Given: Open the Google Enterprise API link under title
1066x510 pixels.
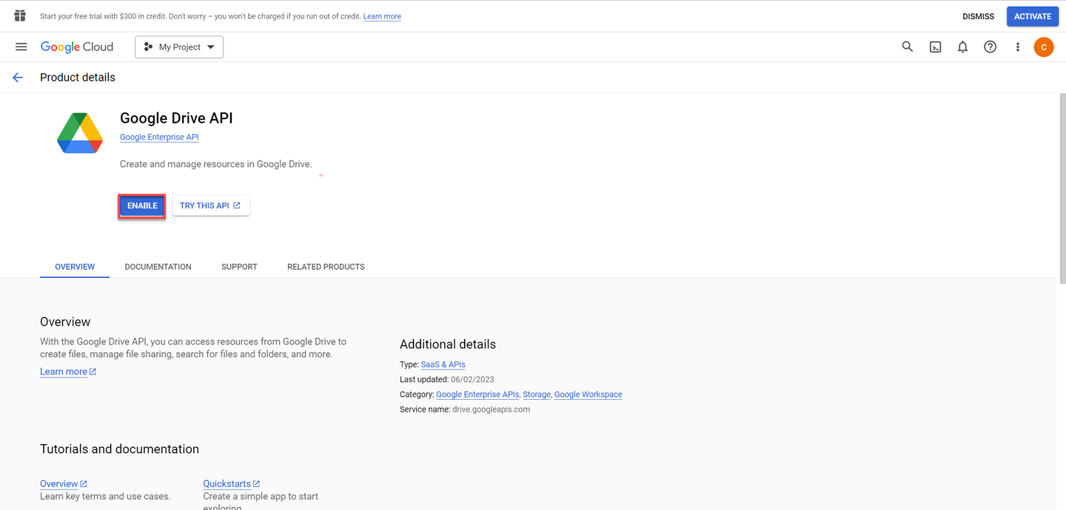Looking at the screenshot, I should click(159, 137).
